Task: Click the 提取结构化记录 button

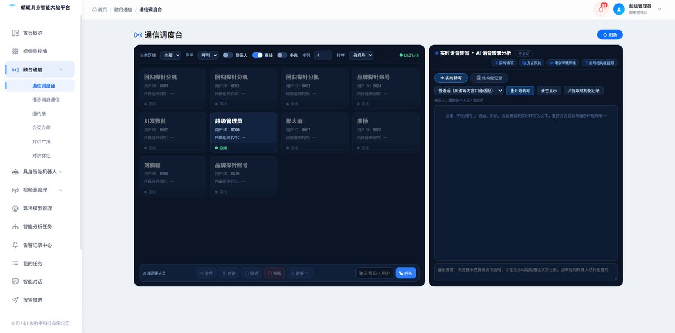Action: pyautogui.click(x=583, y=90)
